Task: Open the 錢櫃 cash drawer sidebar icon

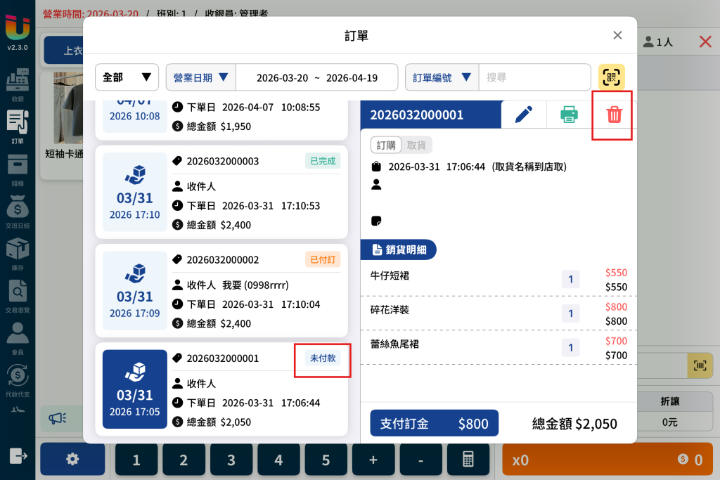Action: (18, 170)
